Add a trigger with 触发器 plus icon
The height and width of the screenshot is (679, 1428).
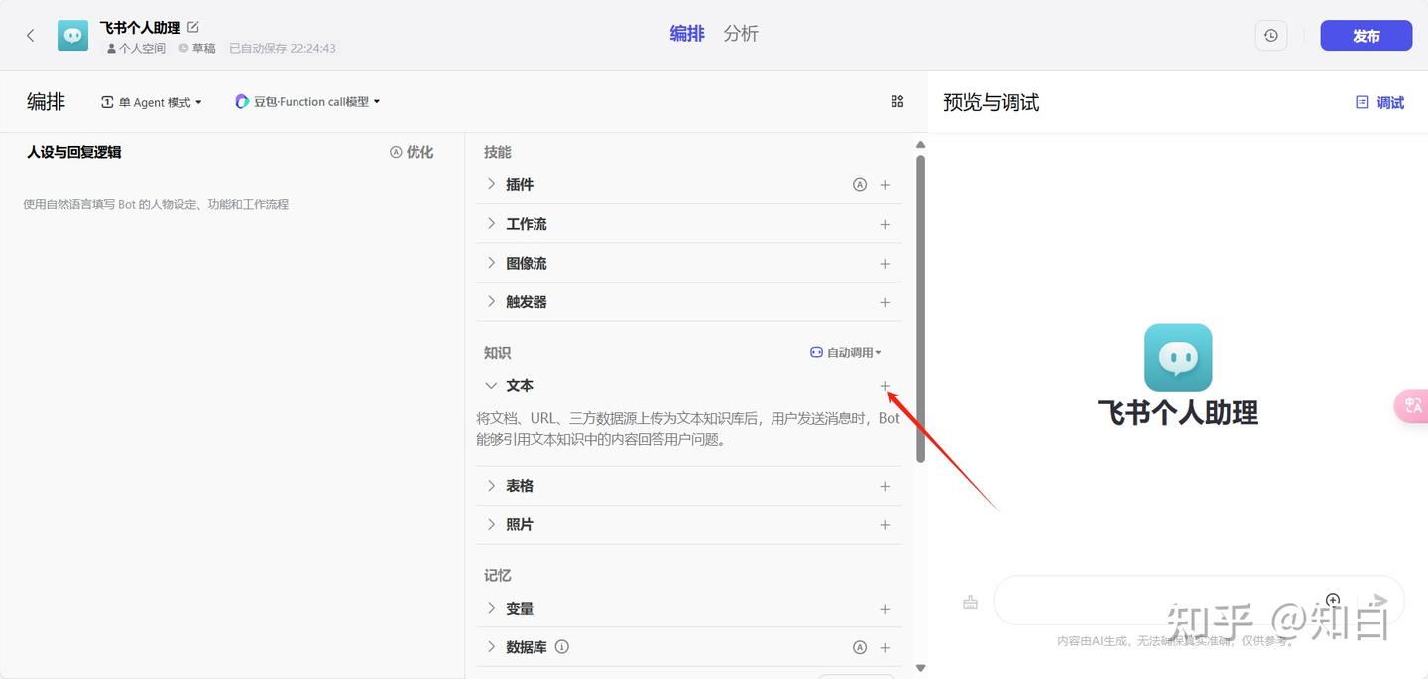tap(885, 302)
